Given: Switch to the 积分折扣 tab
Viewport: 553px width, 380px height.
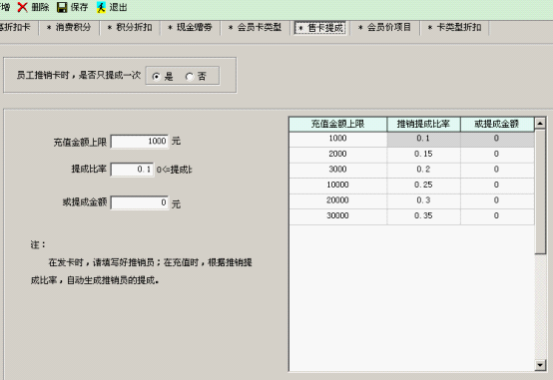Looking at the screenshot, I should tap(130, 28).
